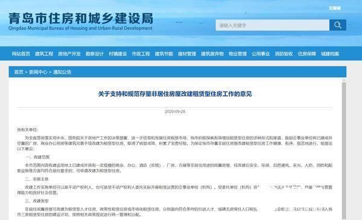Click the publish date 2020-09-28
This screenshot has width=362, height=220.
175,112
